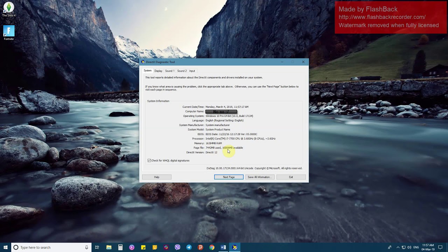Click the 'Intel(R) Core(TM) i7-7700' processor value
The height and width of the screenshot is (252, 448).
pyautogui.click(x=240, y=139)
